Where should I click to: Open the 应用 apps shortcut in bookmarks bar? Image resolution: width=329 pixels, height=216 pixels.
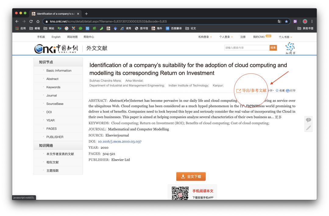(21, 28)
